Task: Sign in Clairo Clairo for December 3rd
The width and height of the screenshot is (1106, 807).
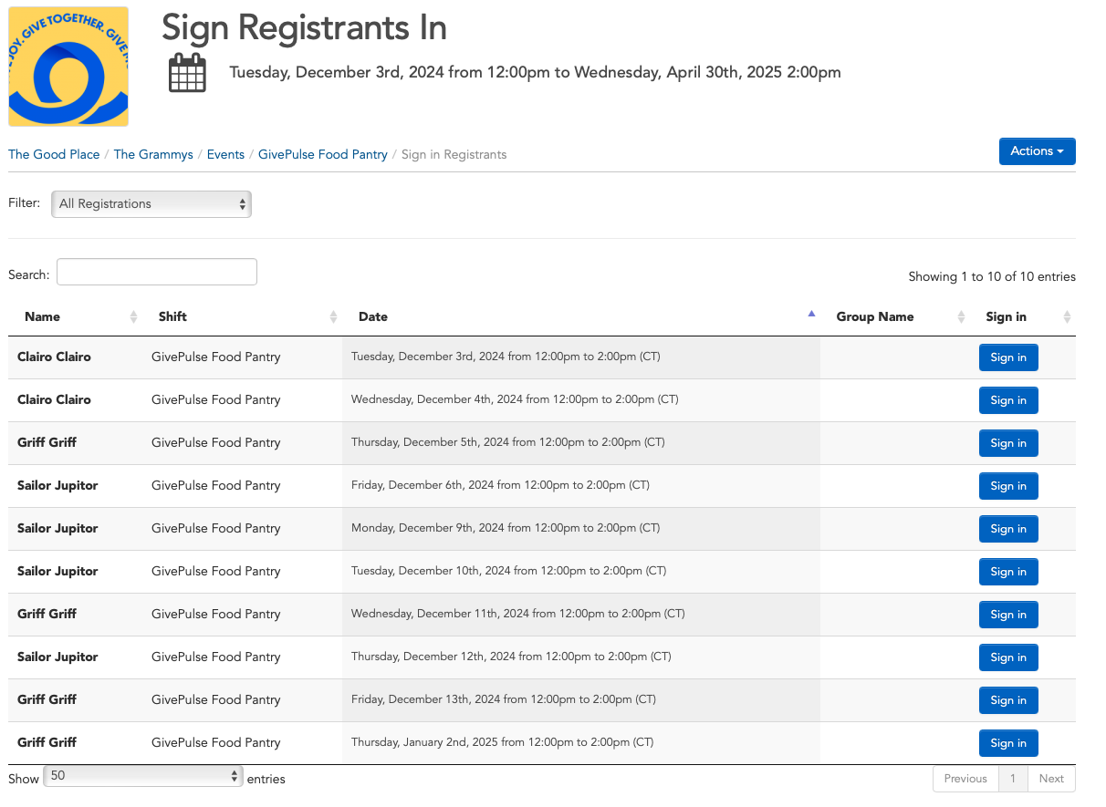Action: click(x=1008, y=357)
